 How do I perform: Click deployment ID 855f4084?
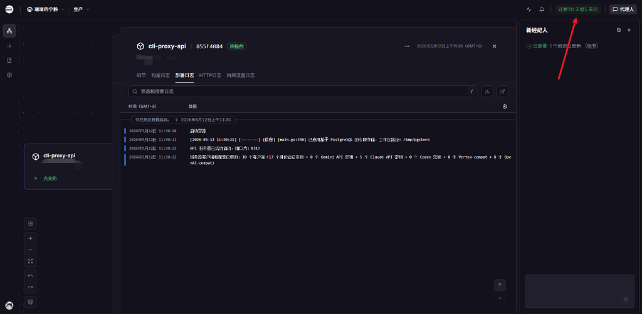209,46
